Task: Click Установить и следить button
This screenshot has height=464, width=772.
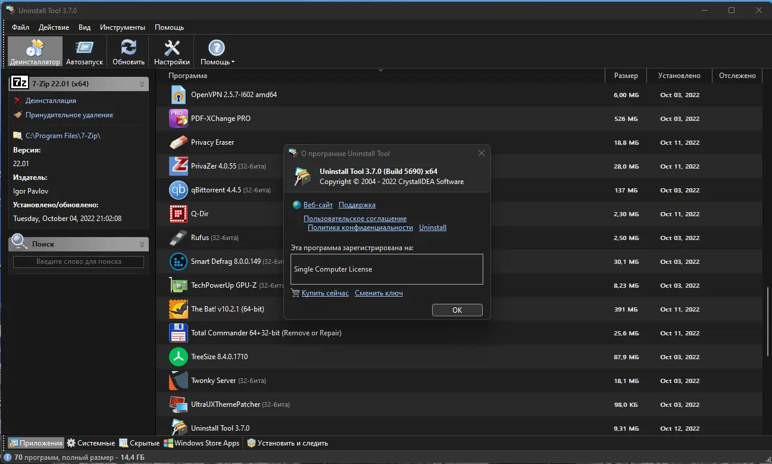Action: (287, 443)
